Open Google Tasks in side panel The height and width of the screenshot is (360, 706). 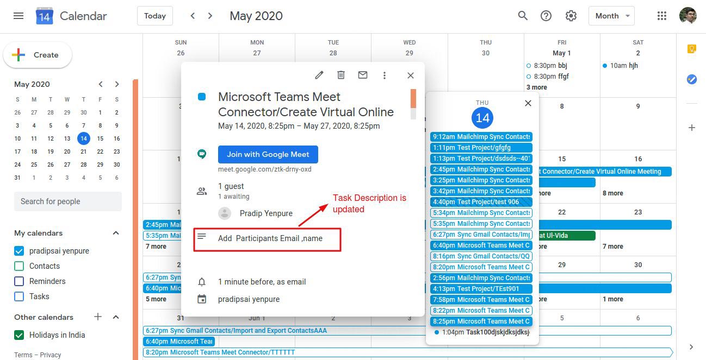(x=691, y=79)
